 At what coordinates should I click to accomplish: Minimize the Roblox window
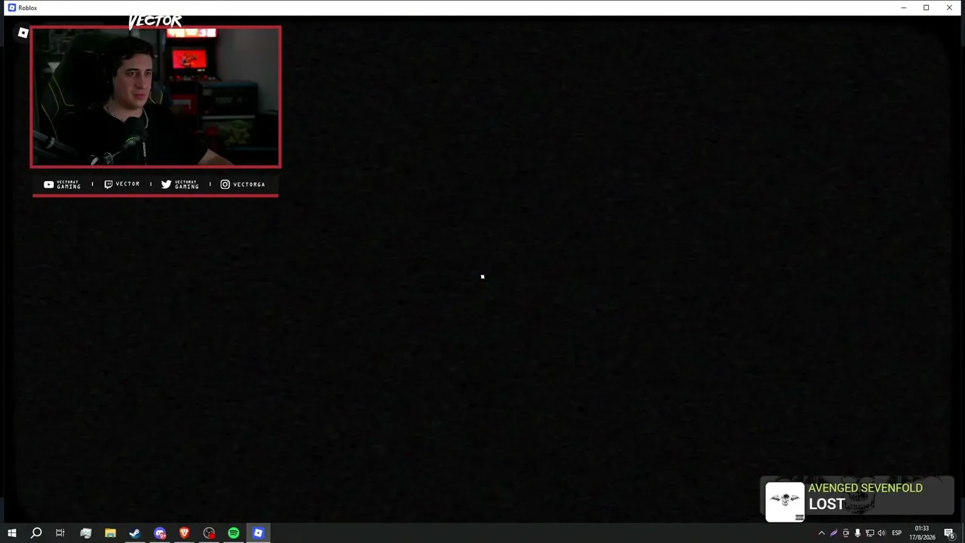pyautogui.click(x=903, y=8)
